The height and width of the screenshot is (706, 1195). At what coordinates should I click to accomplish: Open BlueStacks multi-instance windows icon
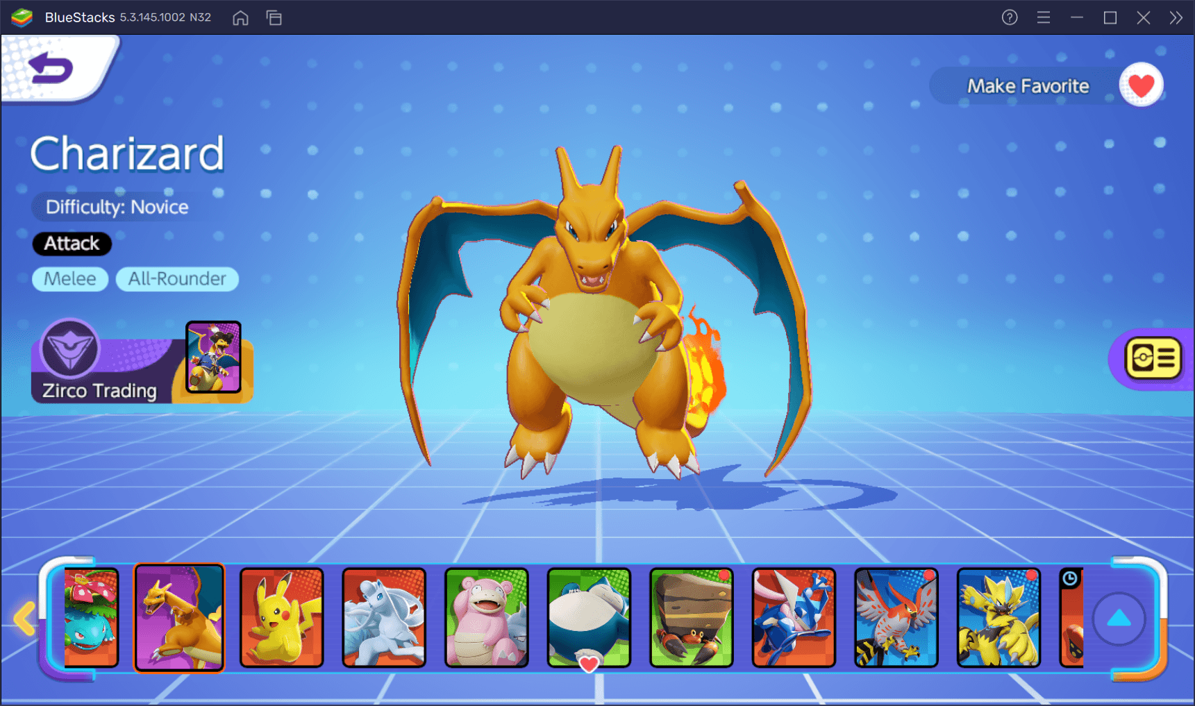pos(274,17)
